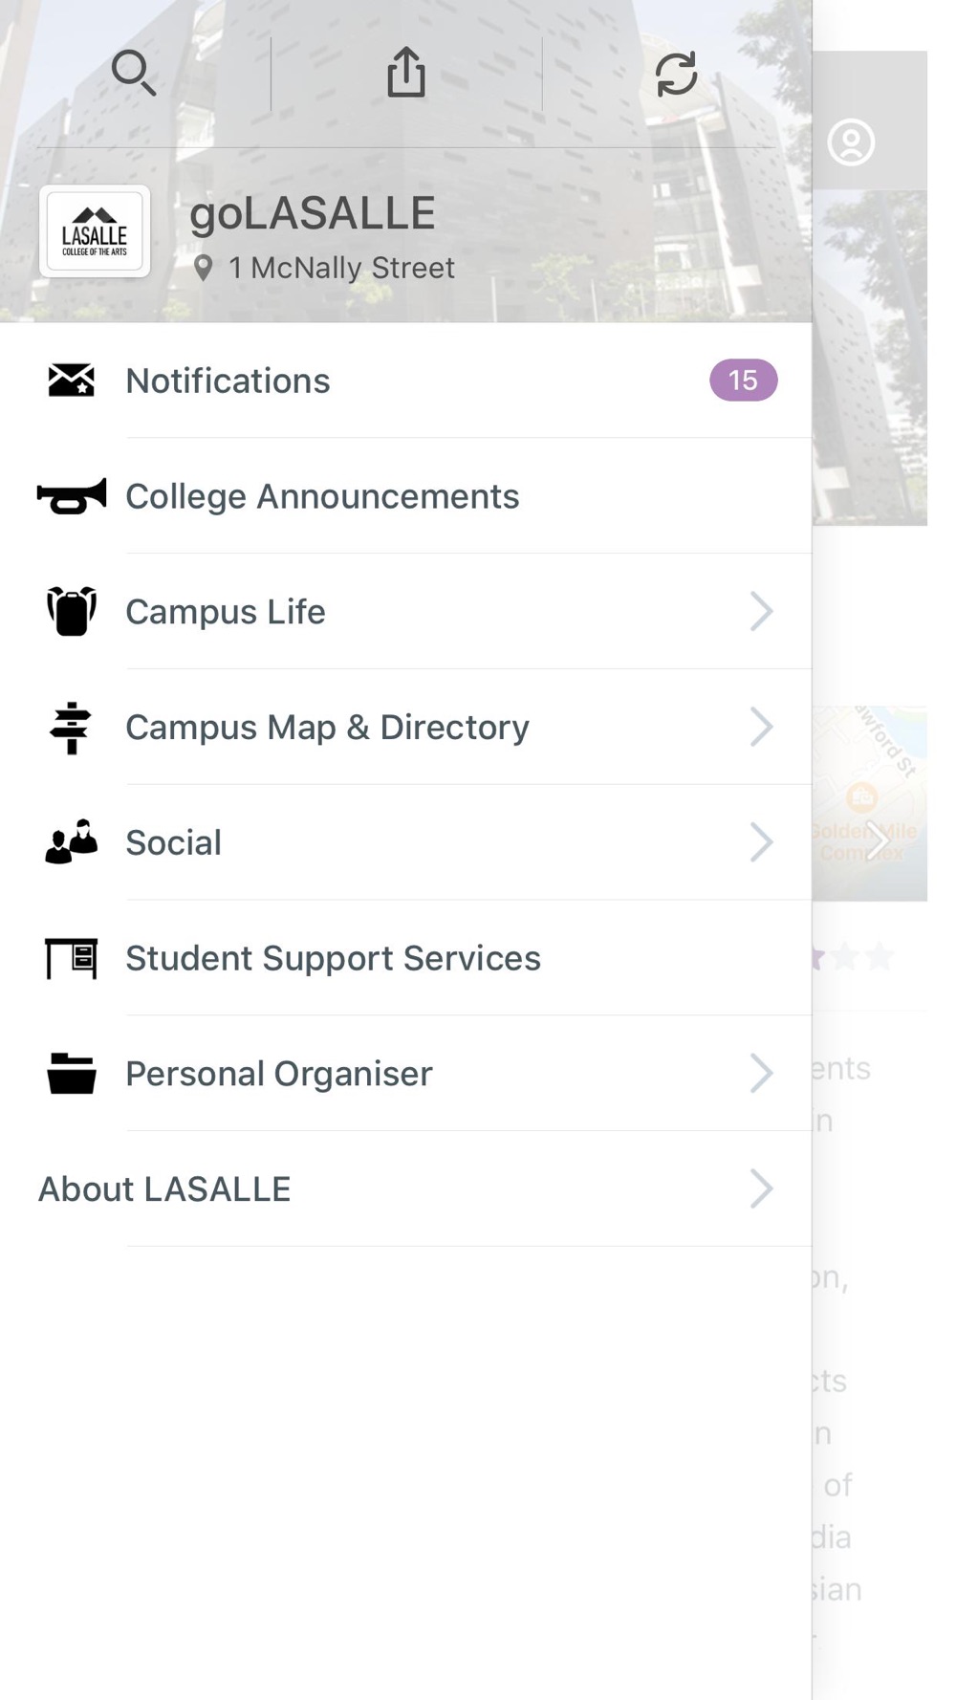Tap the College Announcements trumpet icon
Screen dimensions: 956x1700
[72, 496]
